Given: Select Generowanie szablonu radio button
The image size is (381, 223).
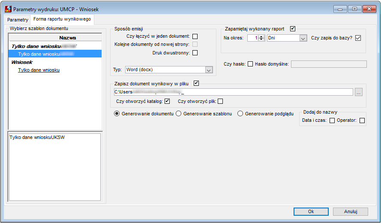Looking at the screenshot, I should pyautogui.click(x=179, y=114).
